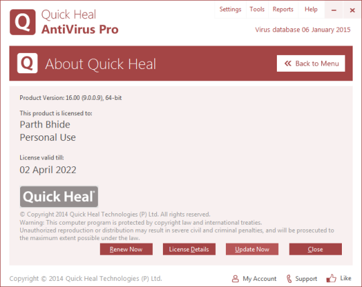Click the thumbs-up Like icon

[331, 278]
